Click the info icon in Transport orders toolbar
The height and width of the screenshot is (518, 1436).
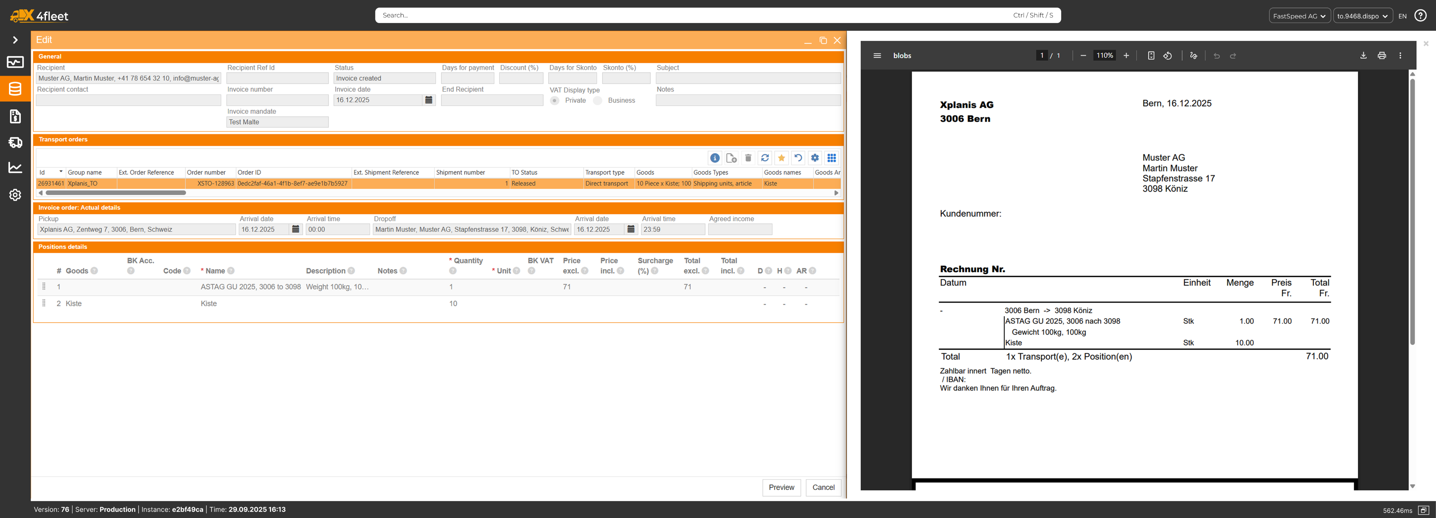[x=715, y=158]
